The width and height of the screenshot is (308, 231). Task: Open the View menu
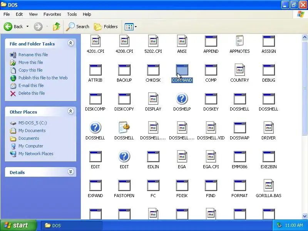click(x=33, y=14)
